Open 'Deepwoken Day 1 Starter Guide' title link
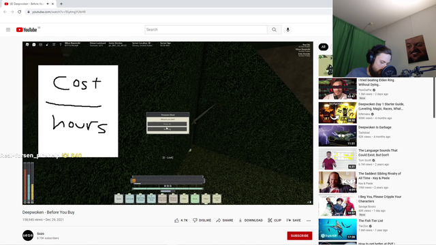 (381, 106)
